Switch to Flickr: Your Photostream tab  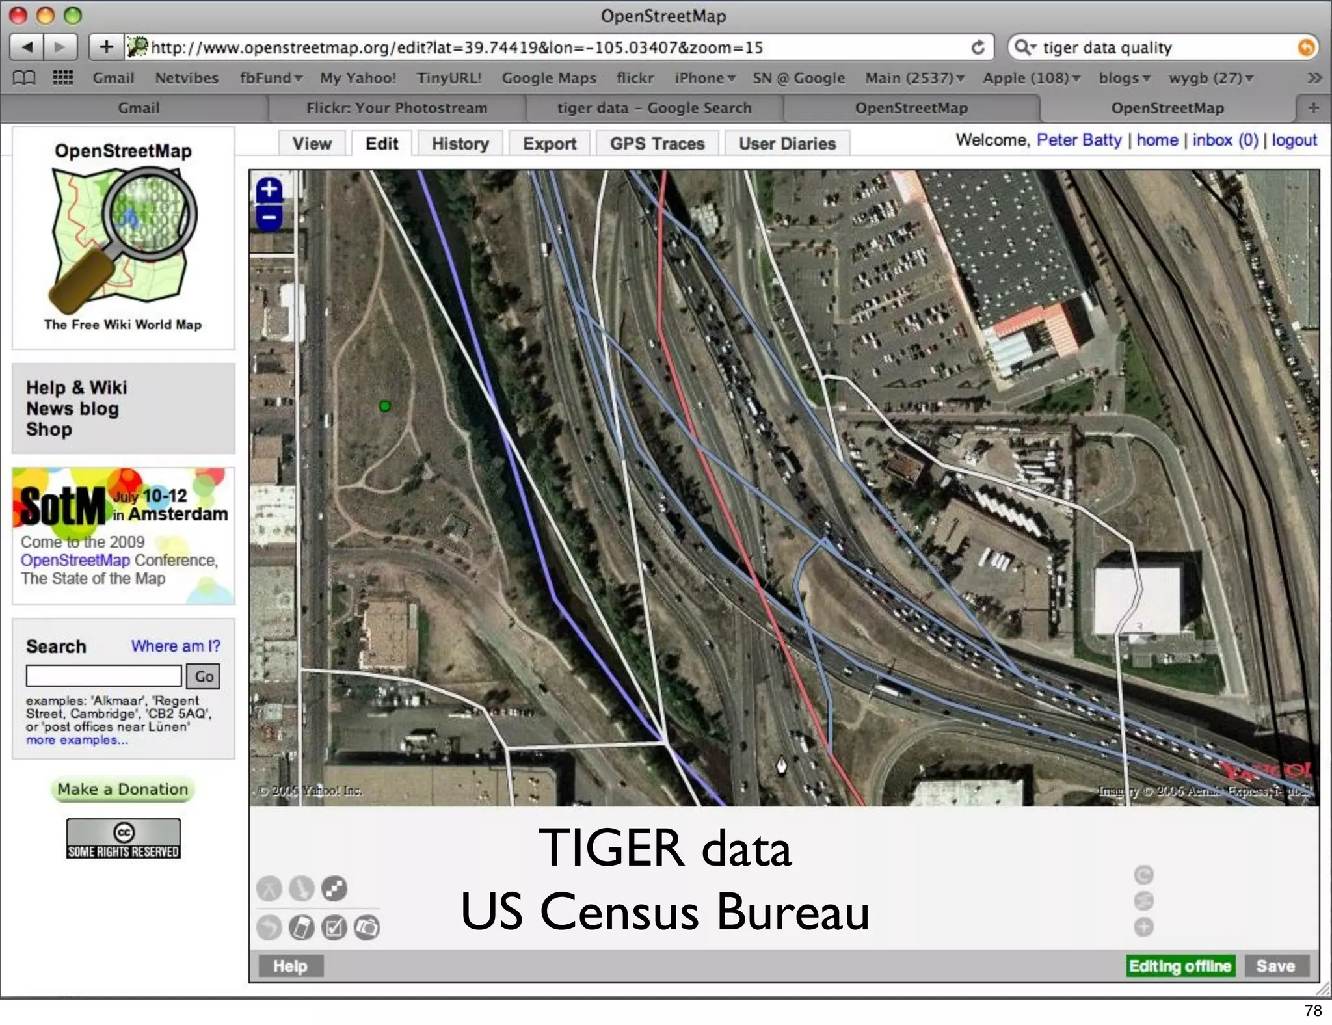pyautogui.click(x=397, y=108)
